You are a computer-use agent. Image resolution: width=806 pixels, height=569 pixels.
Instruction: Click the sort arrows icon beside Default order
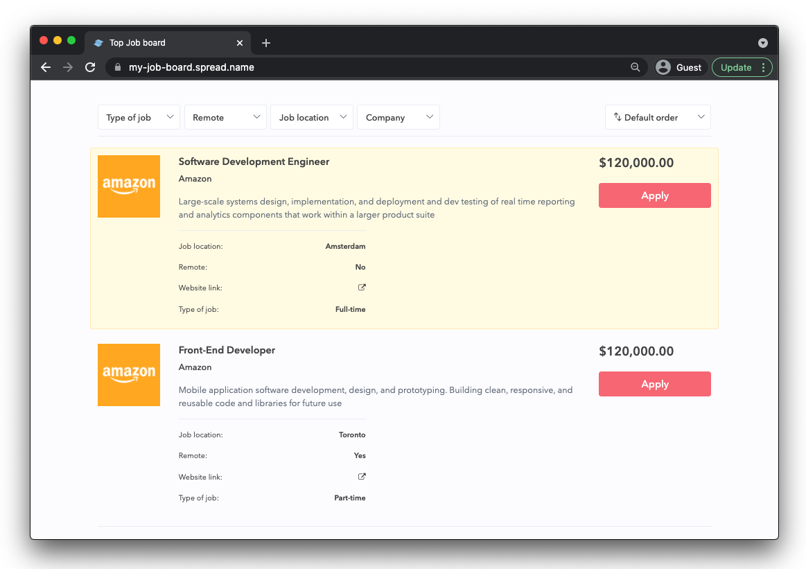click(x=617, y=116)
